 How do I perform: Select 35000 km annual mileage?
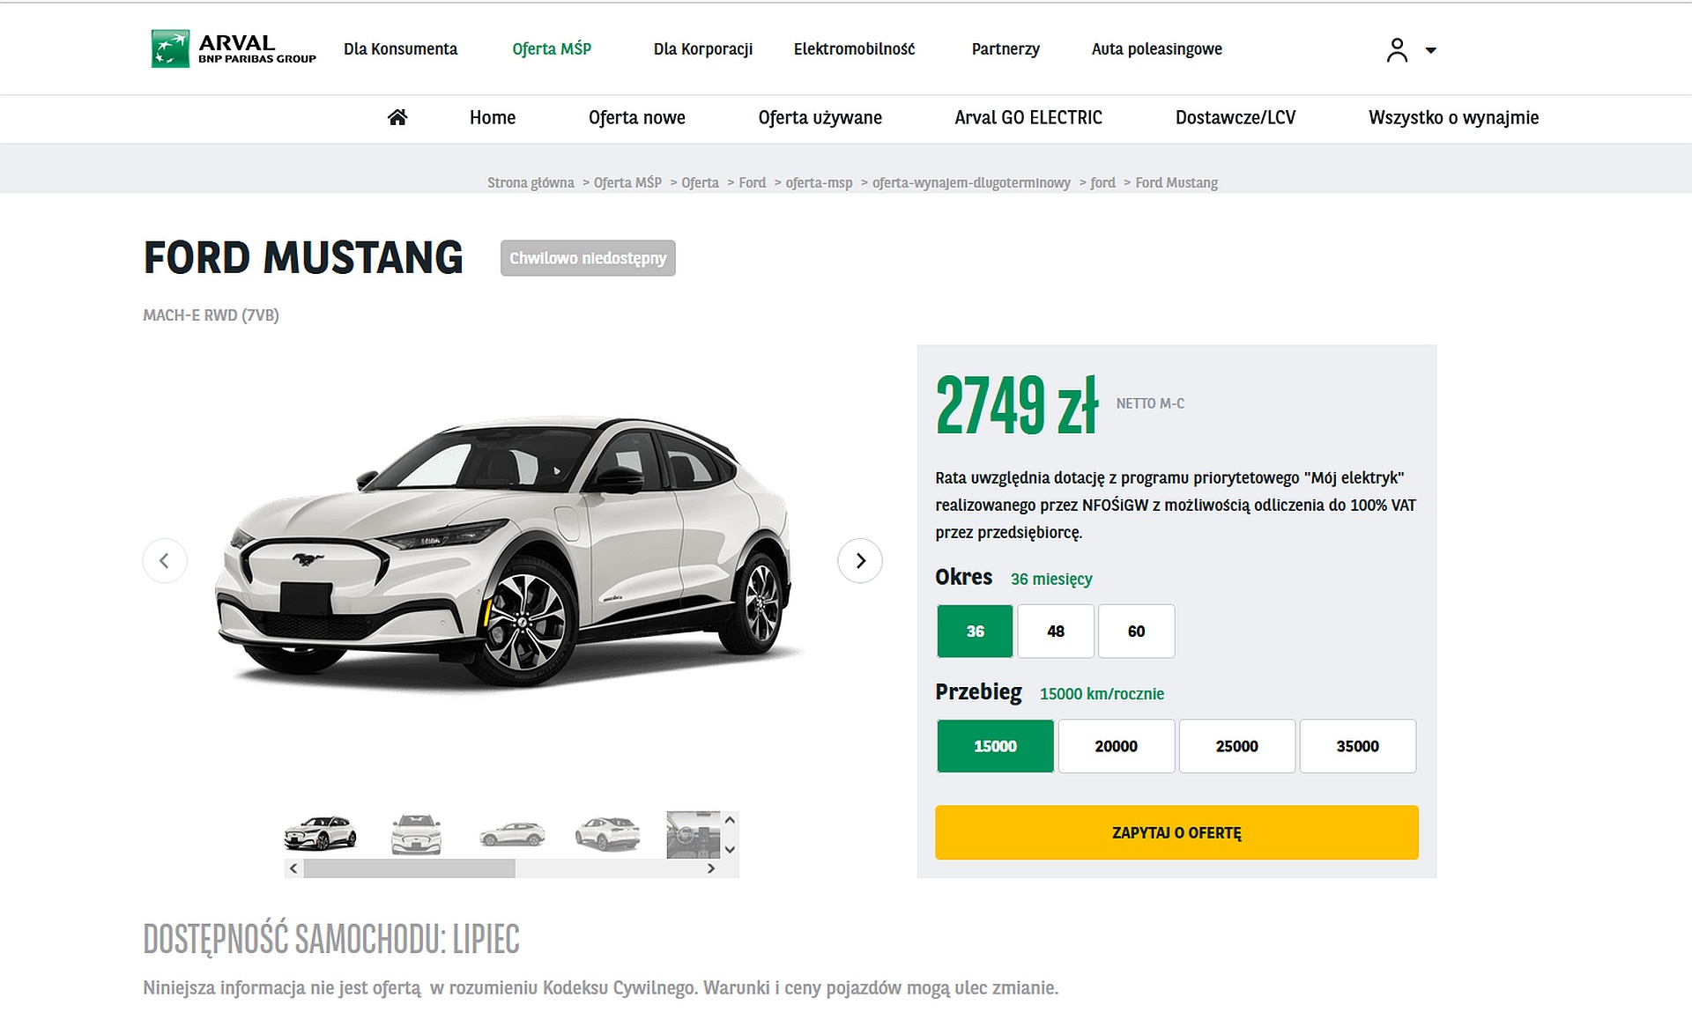[1358, 746]
